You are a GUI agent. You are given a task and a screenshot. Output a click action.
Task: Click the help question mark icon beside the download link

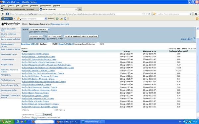click(194, 39)
